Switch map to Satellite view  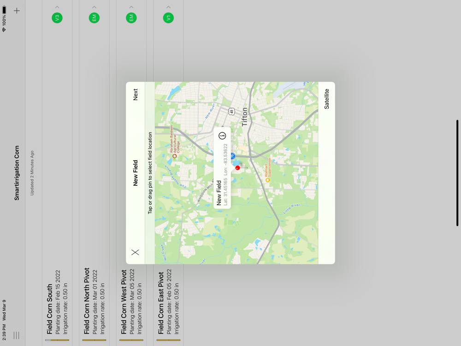coord(327,99)
